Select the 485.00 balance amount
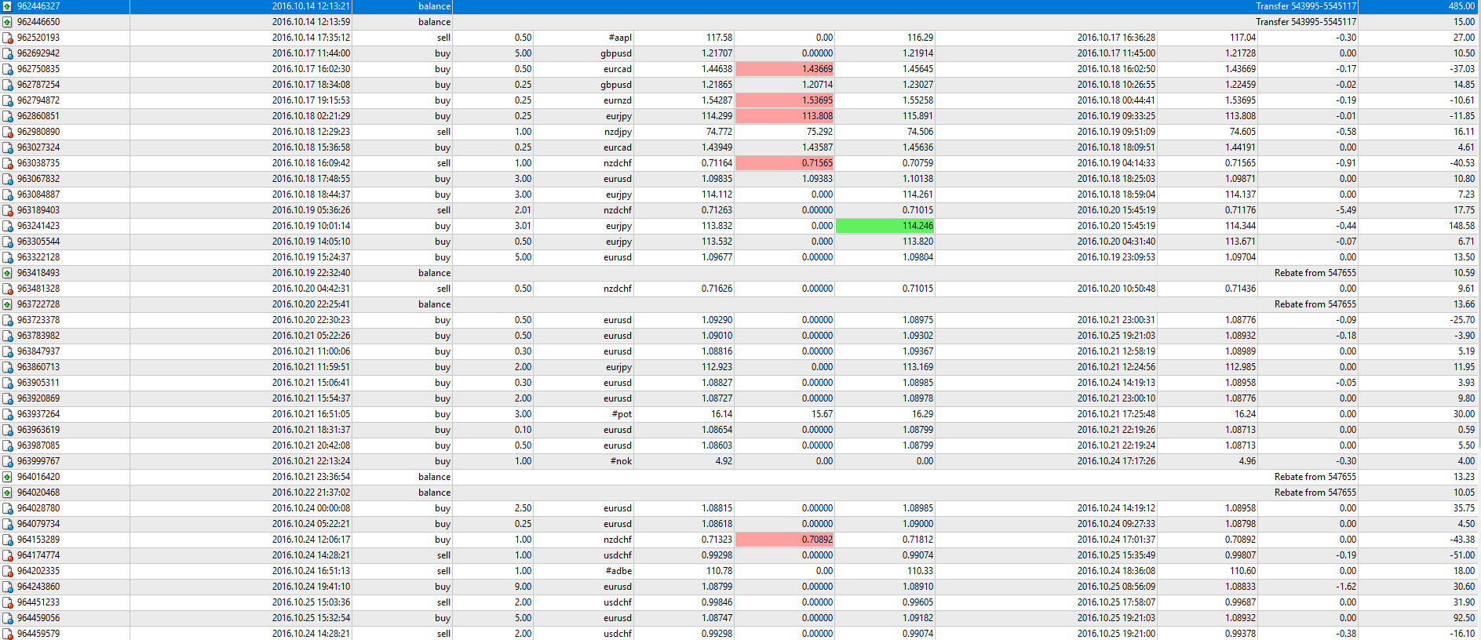This screenshot has height=640, width=1481. point(1462,6)
